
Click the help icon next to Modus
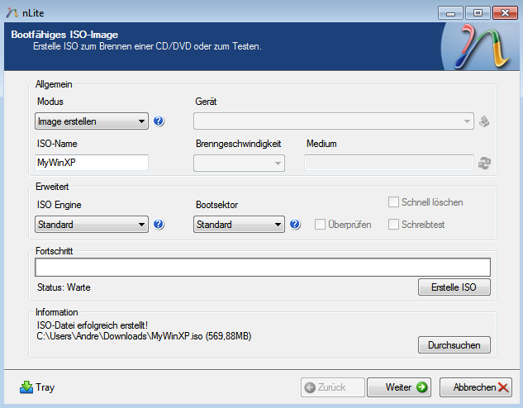[159, 121]
